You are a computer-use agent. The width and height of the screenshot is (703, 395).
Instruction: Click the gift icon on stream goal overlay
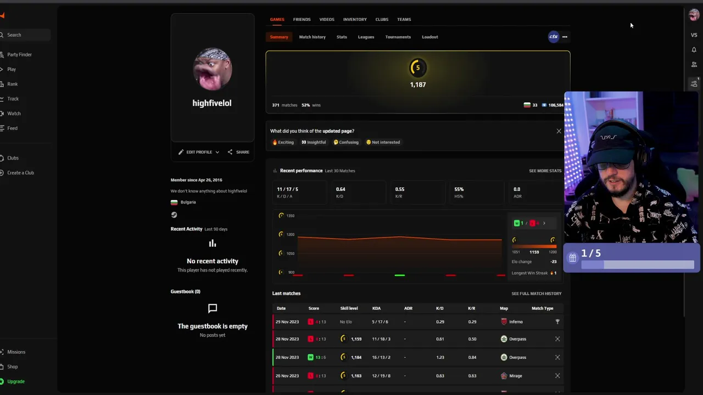tap(572, 257)
